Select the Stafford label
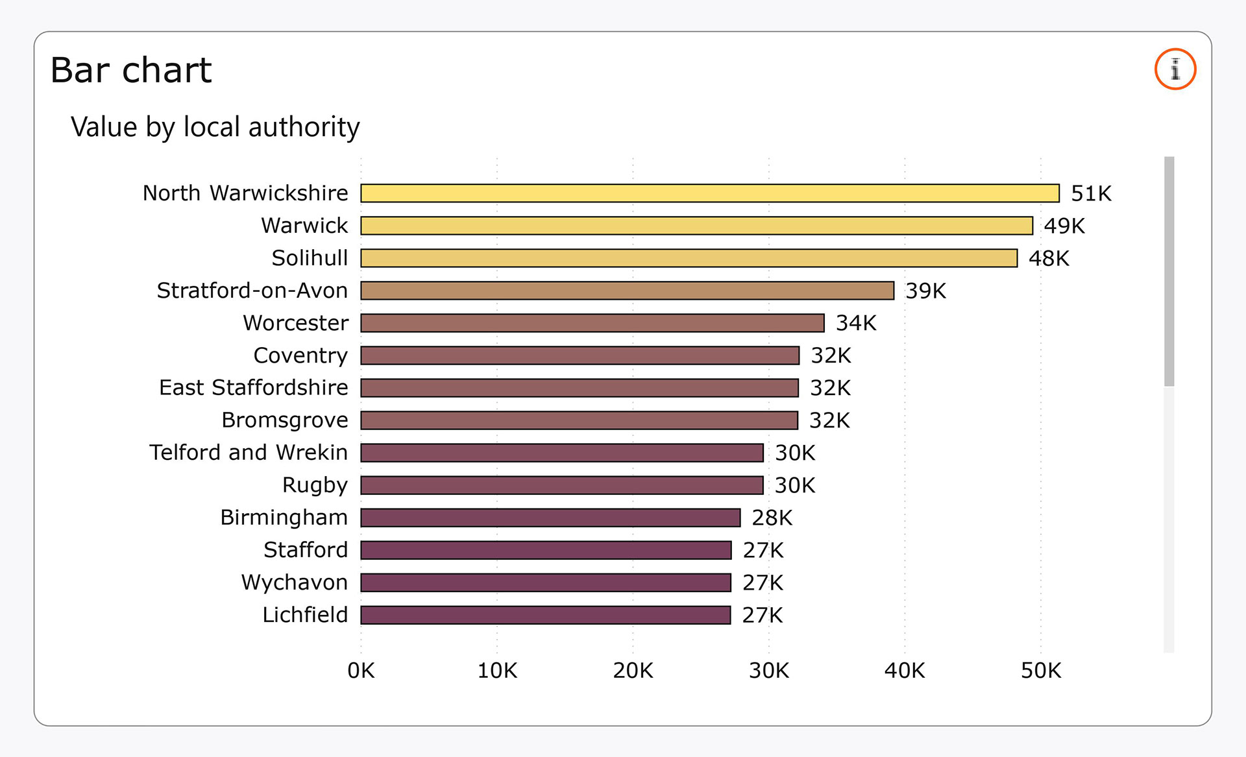The height and width of the screenshot is (757, 1246). click(x=306, y=549)
